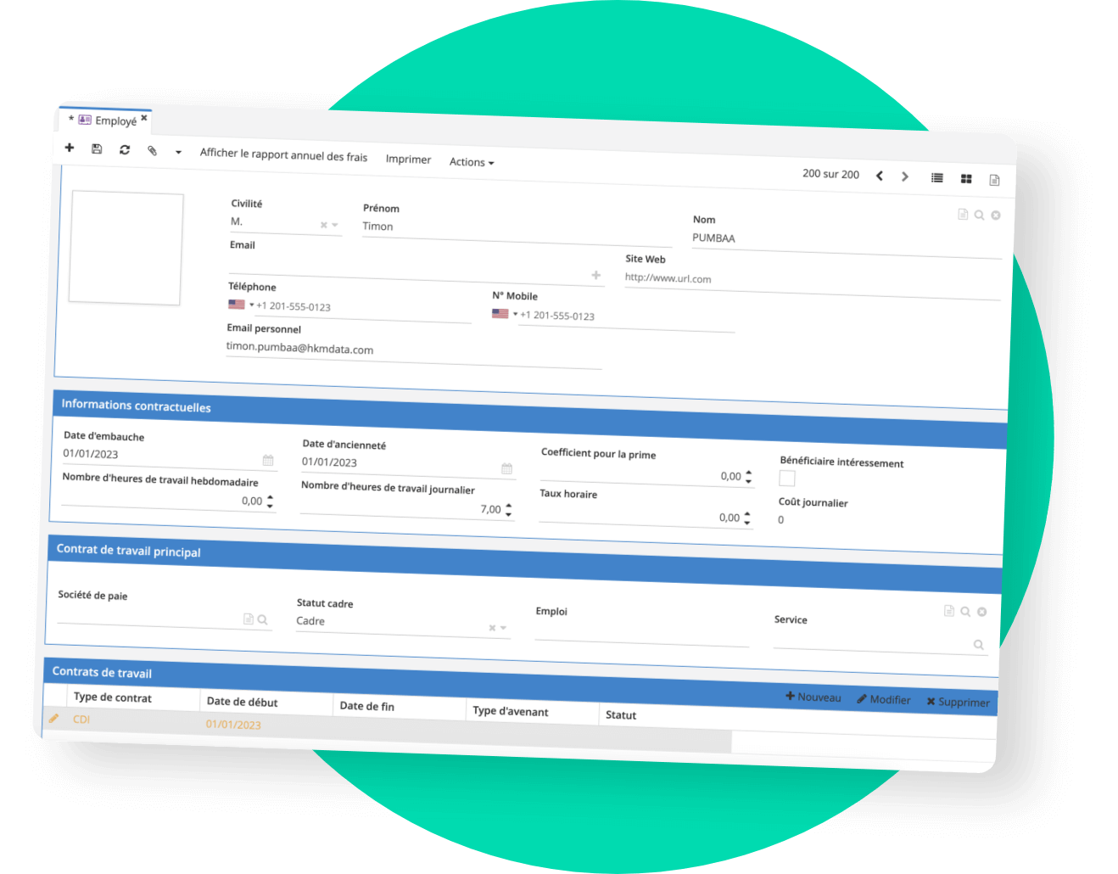Click the 01/01/2023 contract start date cell
The width and height of the screenshot is (1118, 874).
click(233, 724)
